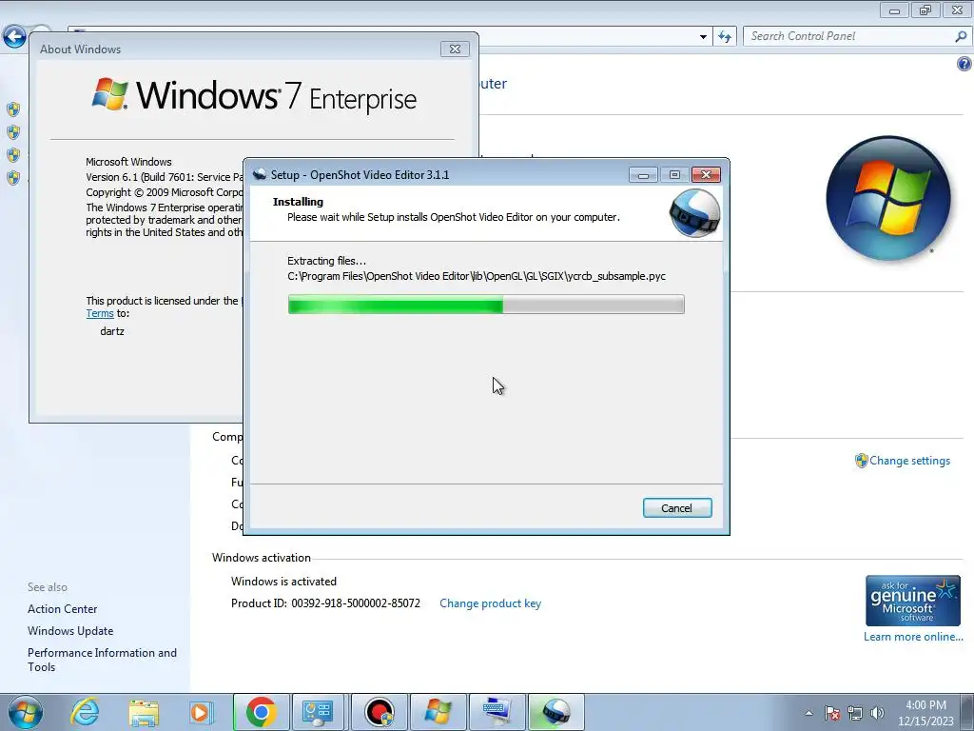Click the first shield link in sidebar
The width and height of the screenshot is (974, 731).
pyautogui.click(x=13, y=109)
